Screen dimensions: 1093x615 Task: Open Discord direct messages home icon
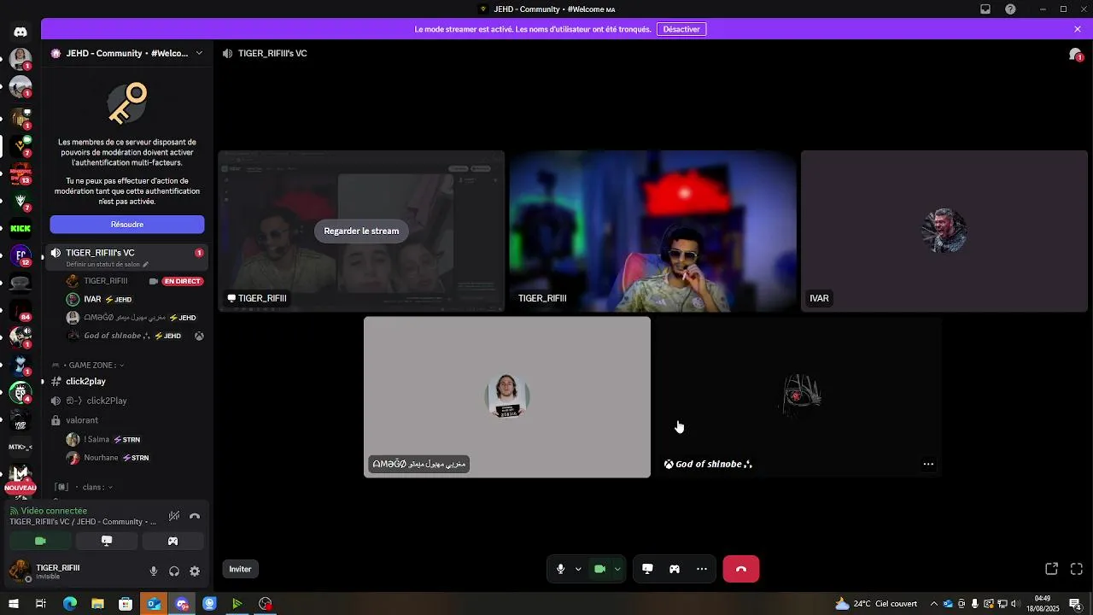click(20, 32)
